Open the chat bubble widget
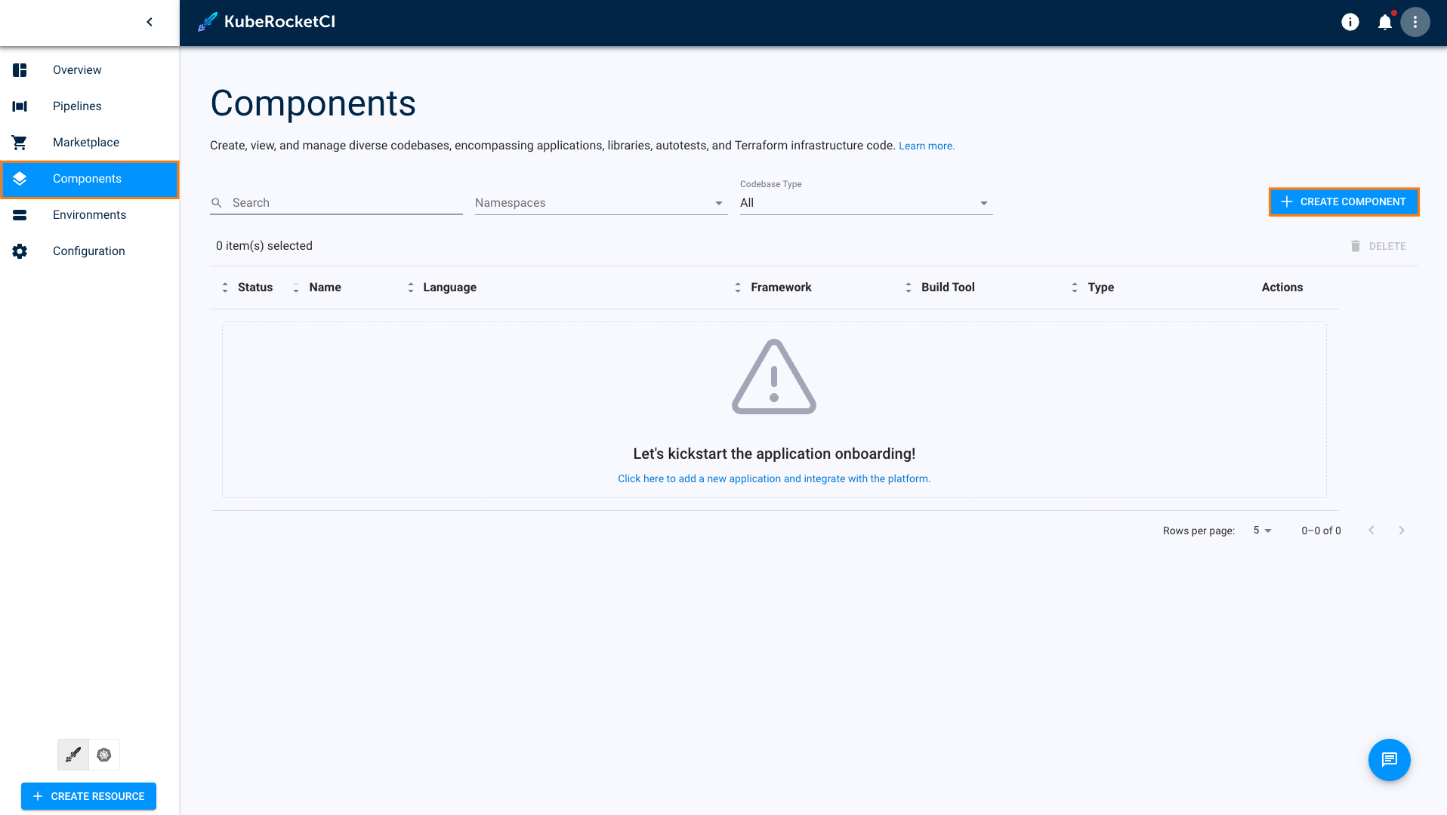 click(1389, 760)
